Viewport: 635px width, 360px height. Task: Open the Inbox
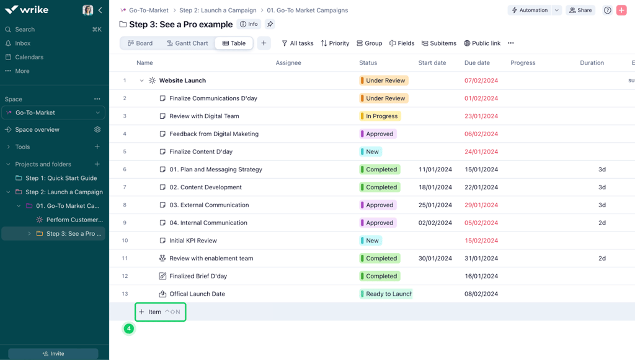click(x=21, y=43)
